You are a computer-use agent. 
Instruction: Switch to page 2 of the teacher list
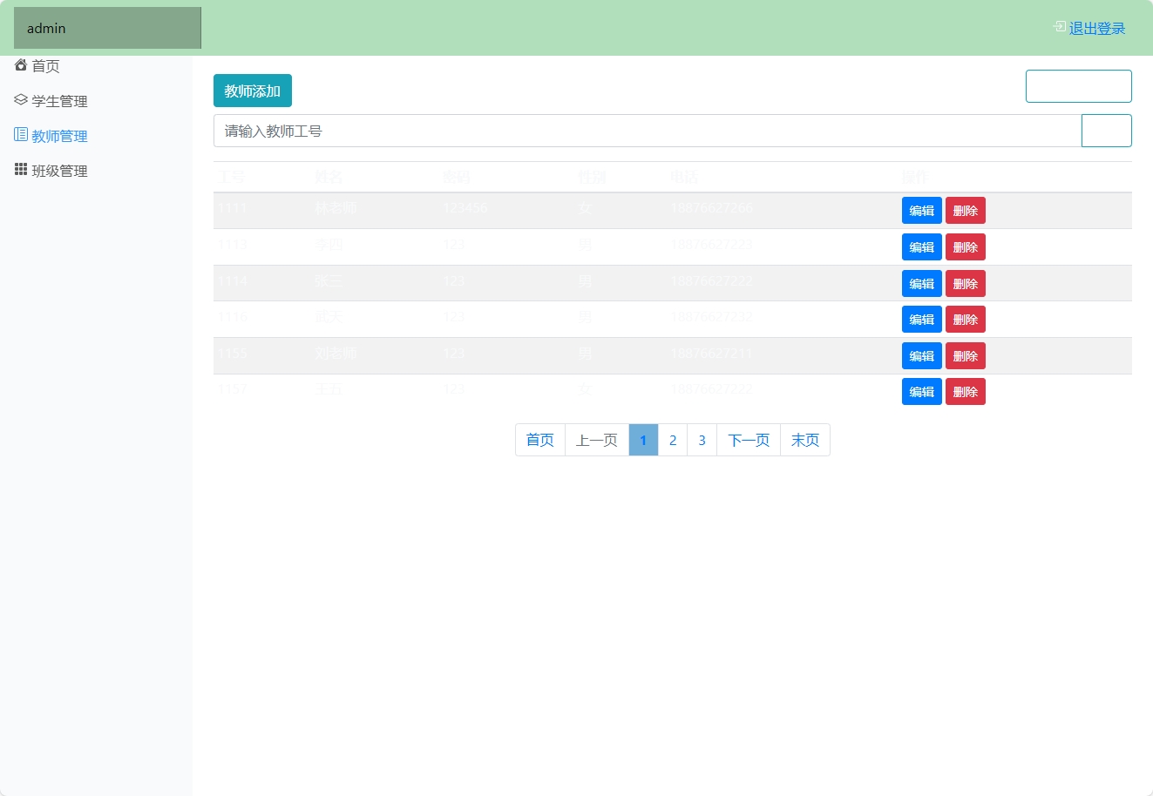(672, 440)
